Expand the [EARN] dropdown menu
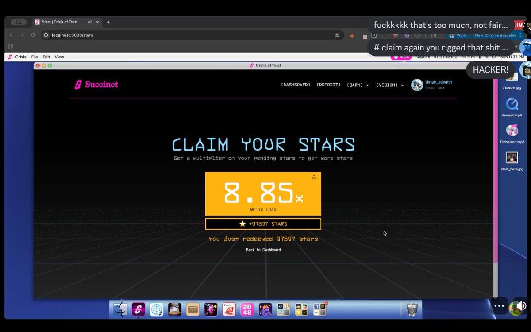 click(358, 85)
